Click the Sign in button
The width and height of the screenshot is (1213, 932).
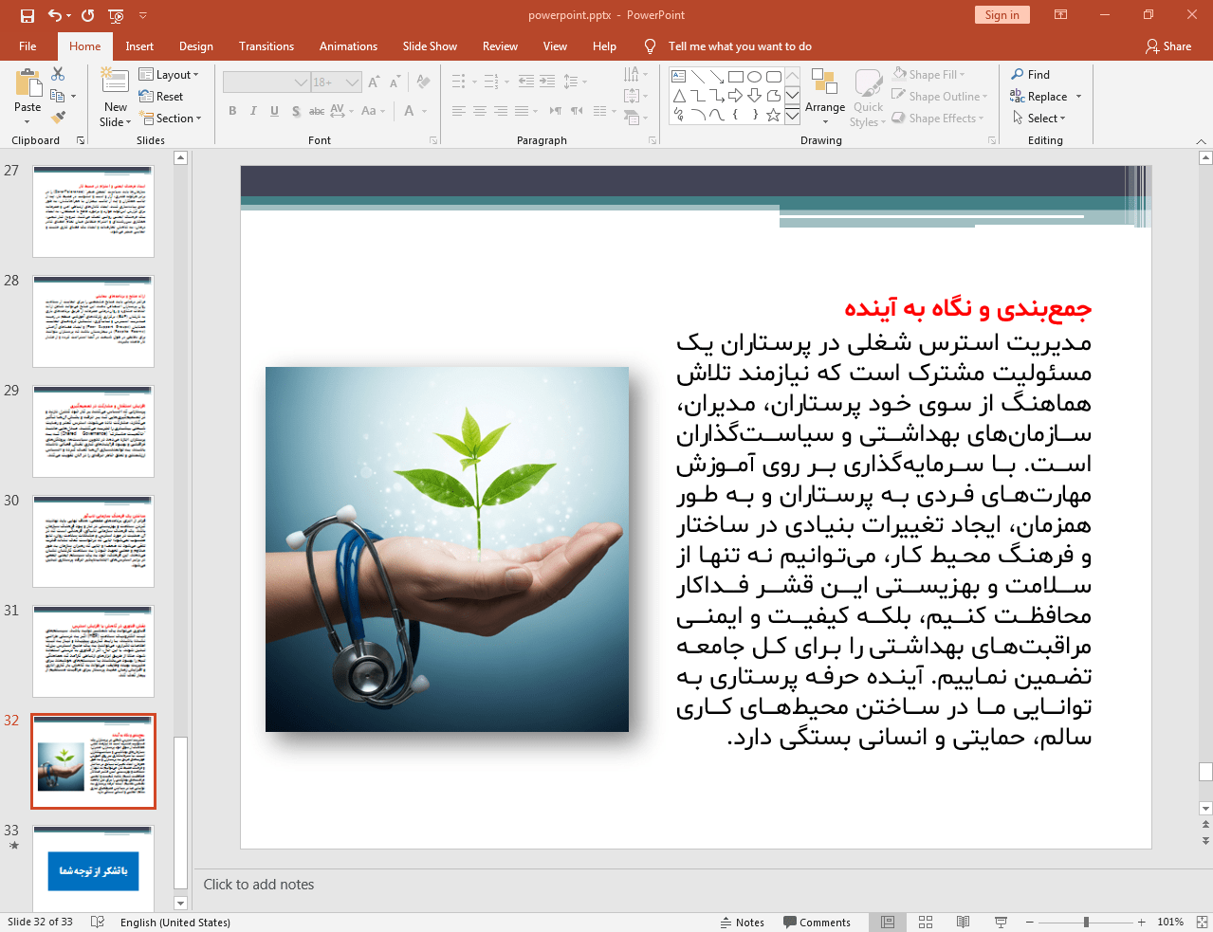pyautogui.click(x=1002, y=15)
